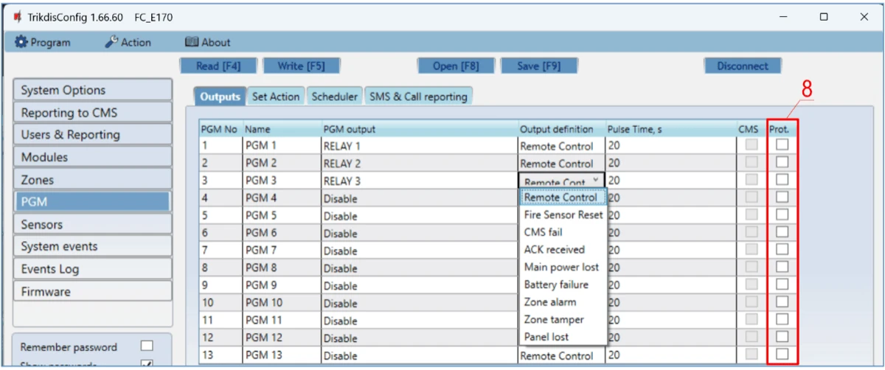
Task: Select Zone alarm in the dropdown list
Action: 550,302
